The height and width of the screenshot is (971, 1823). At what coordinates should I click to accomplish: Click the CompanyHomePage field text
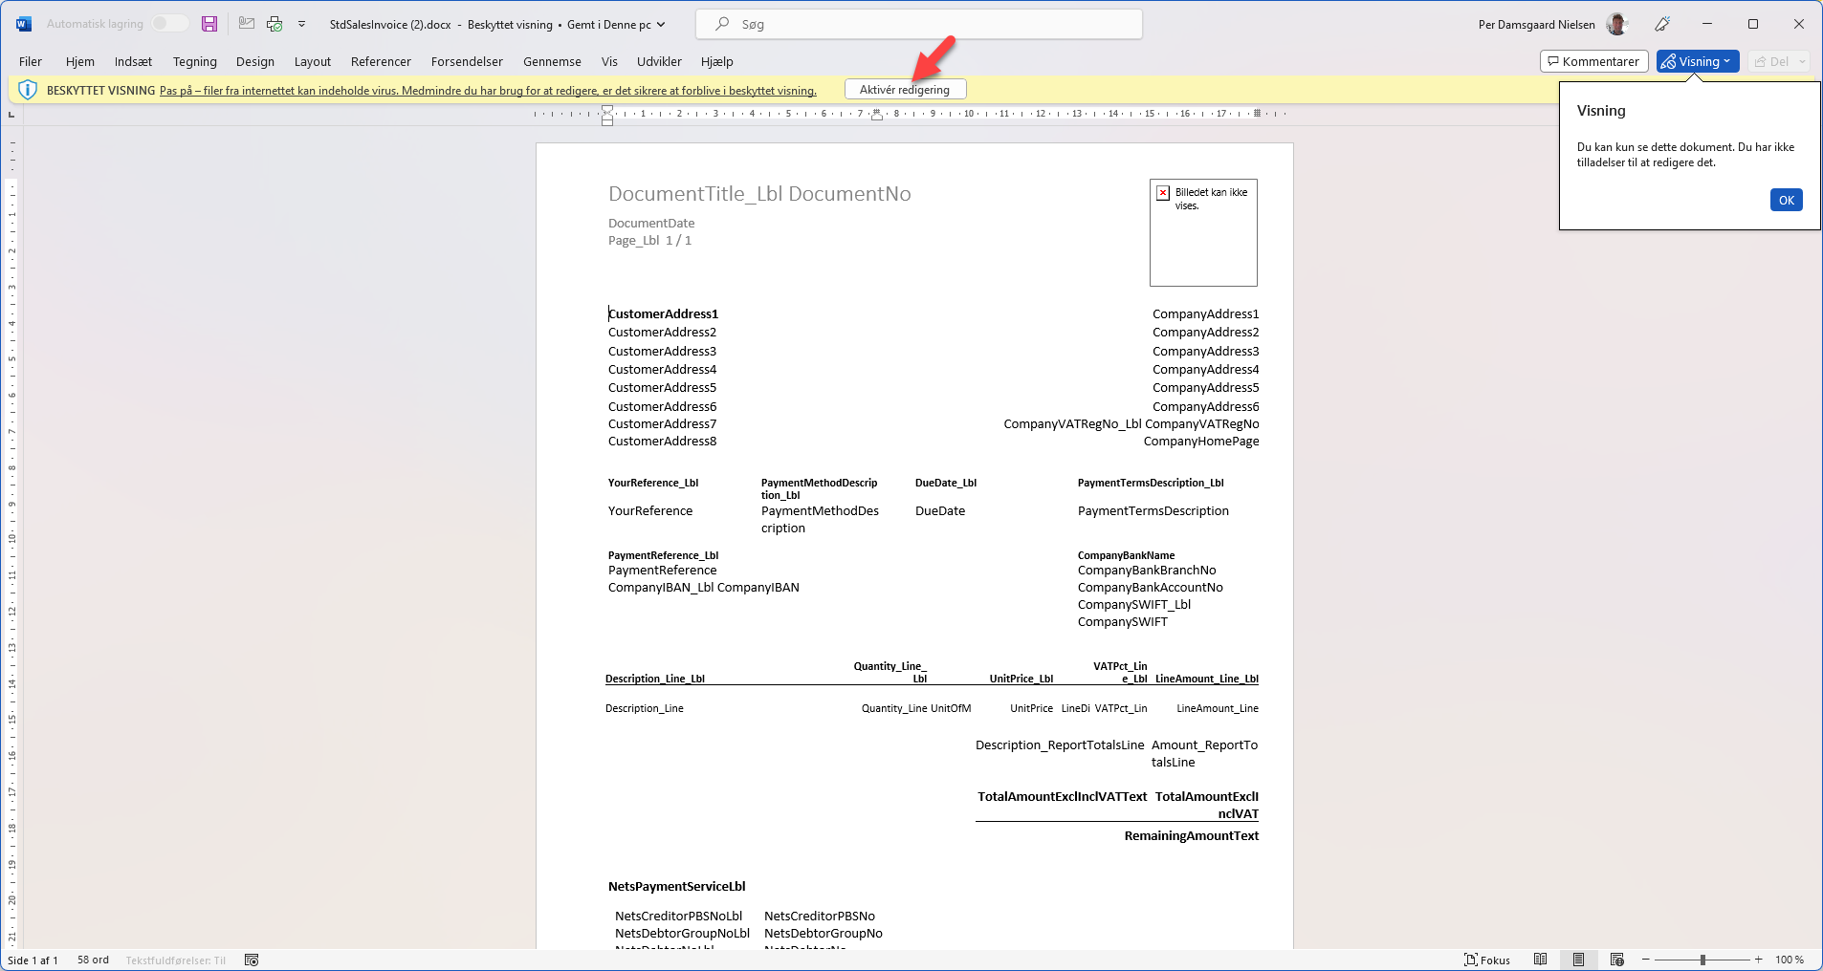[1201, 442]
